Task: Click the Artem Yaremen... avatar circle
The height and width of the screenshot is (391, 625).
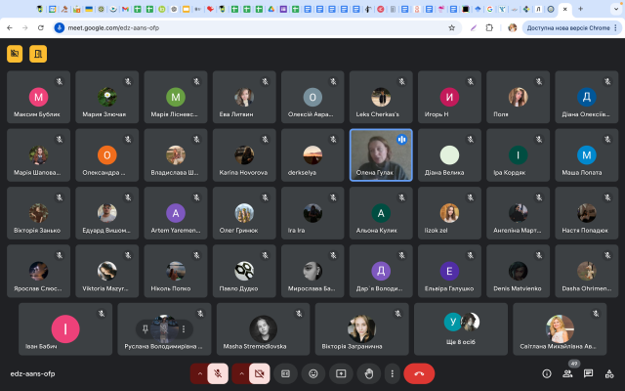Action: 176,213
